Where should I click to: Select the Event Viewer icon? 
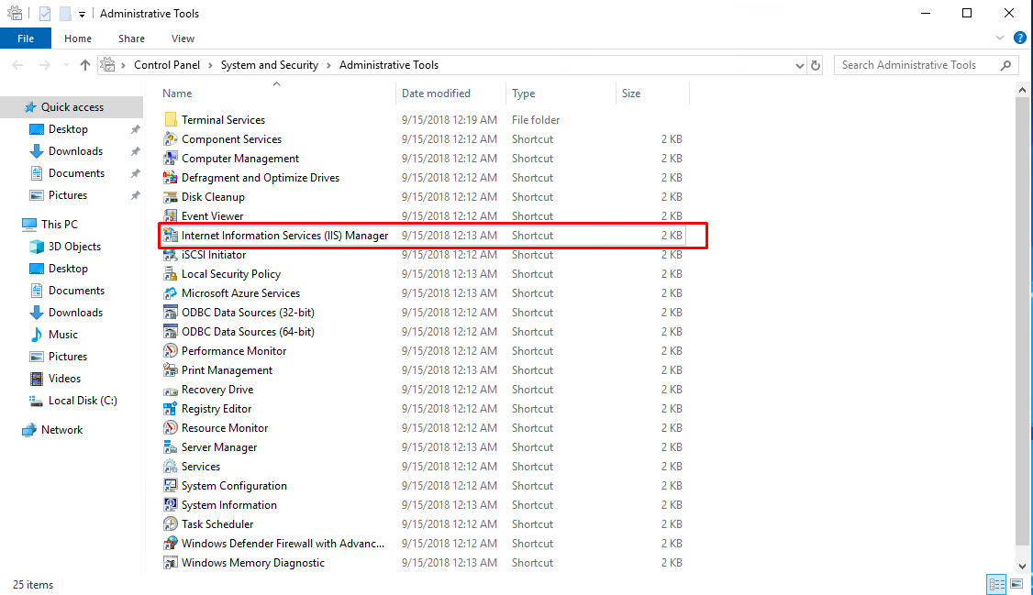coord(170,215)
